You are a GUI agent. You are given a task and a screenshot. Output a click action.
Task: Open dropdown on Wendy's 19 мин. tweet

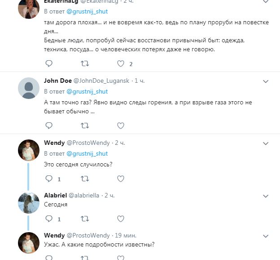point(265,236)
